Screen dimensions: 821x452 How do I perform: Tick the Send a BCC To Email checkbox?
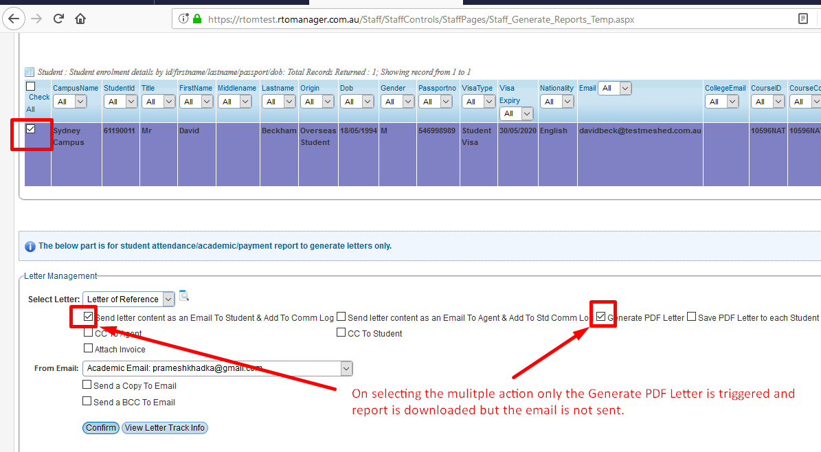coord(87,401)
